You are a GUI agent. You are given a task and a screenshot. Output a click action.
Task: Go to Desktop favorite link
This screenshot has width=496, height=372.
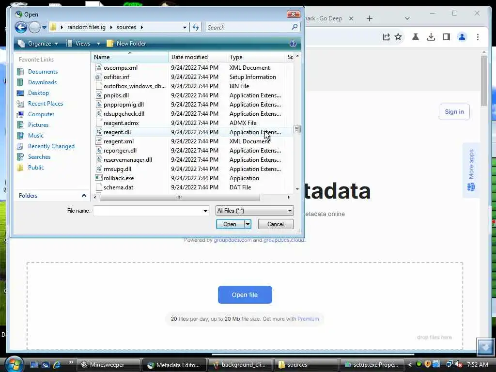(38, 93)
